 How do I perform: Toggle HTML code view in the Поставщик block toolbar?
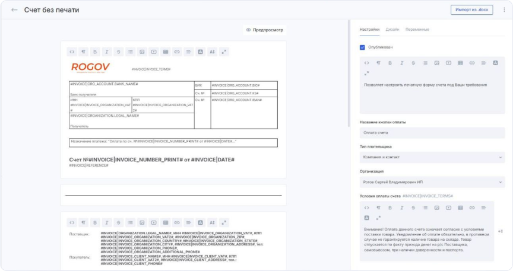pyautogui.click(x=72, y=222)
